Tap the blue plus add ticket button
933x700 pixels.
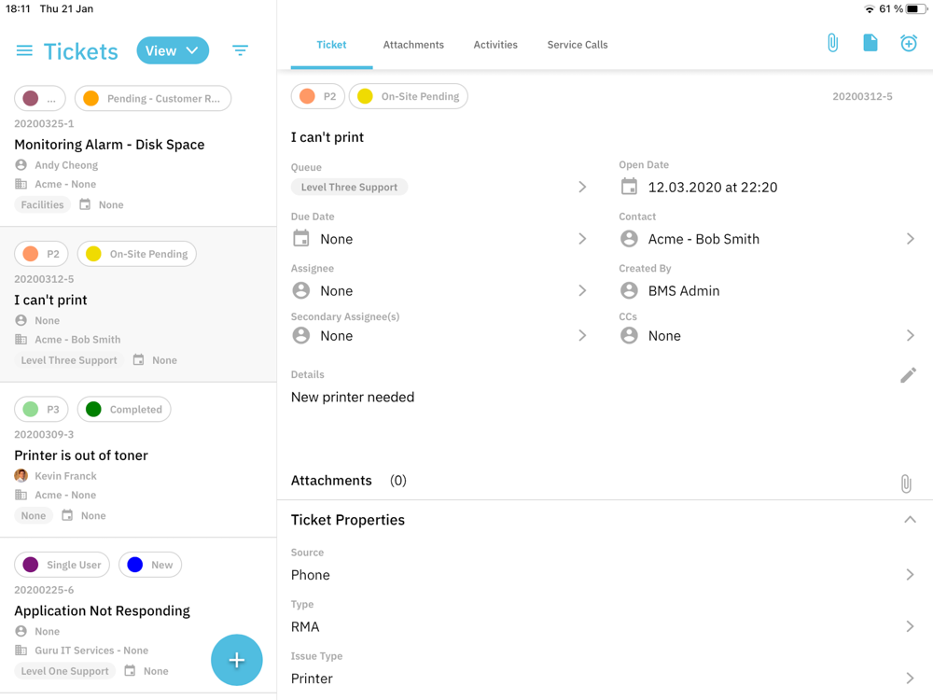(237, 660)
